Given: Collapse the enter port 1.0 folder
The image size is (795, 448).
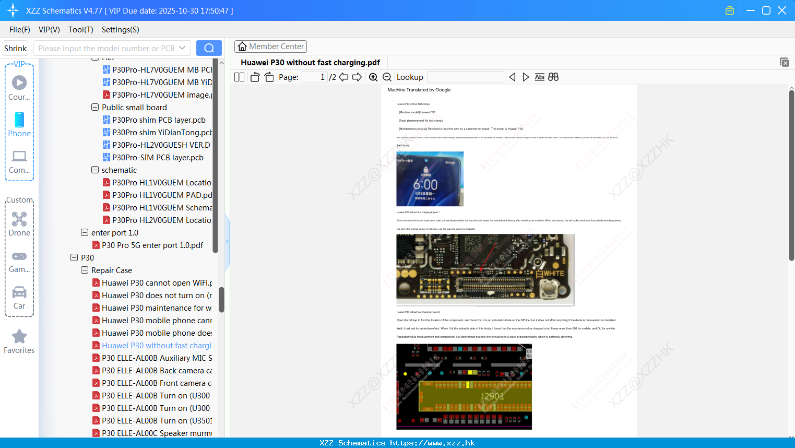Looking at the screenshot, I should (x=85, y=232).
